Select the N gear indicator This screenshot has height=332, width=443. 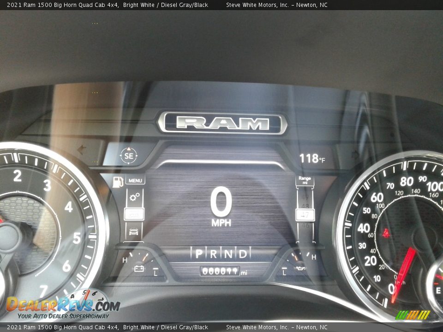click(x=228, y=253)
